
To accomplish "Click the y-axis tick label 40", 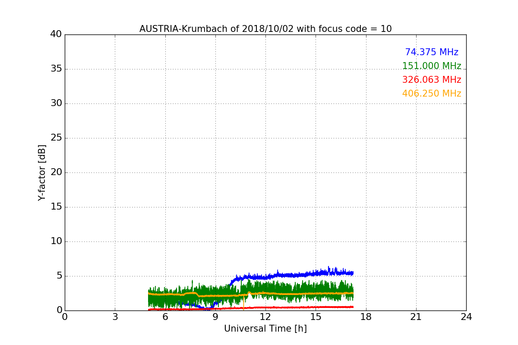I will point(56,34).
